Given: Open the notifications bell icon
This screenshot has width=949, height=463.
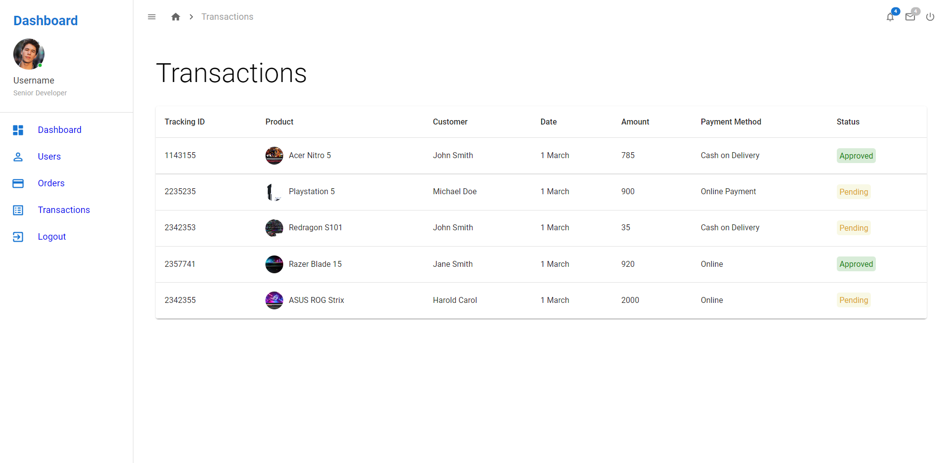Looking at the screenshot, I should click(x=890, y=17).
